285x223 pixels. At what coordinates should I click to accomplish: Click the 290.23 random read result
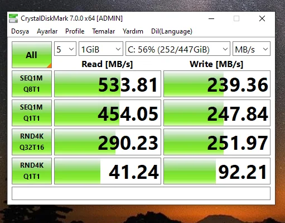click(108, 142)
